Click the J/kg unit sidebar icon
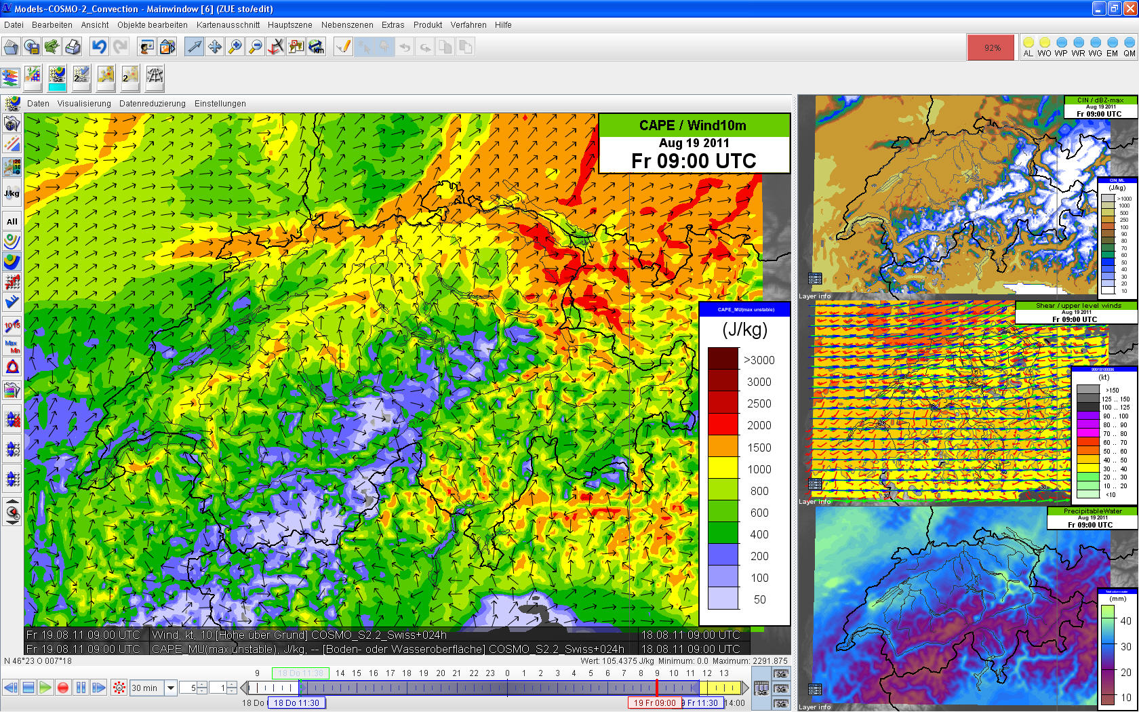Viewport: 1139px width, 712px height. 12,193
